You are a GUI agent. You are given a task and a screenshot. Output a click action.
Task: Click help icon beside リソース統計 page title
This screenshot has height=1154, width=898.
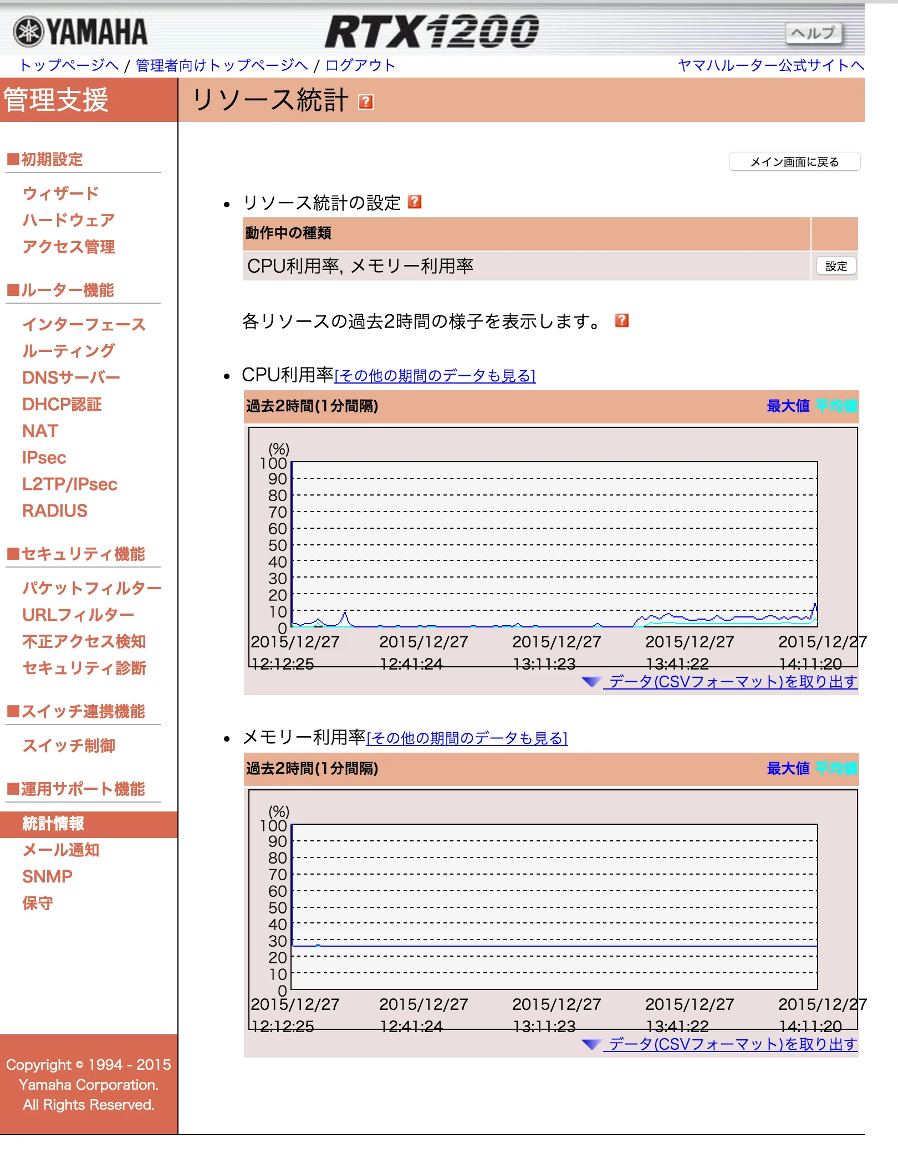[x=365, y=102]
